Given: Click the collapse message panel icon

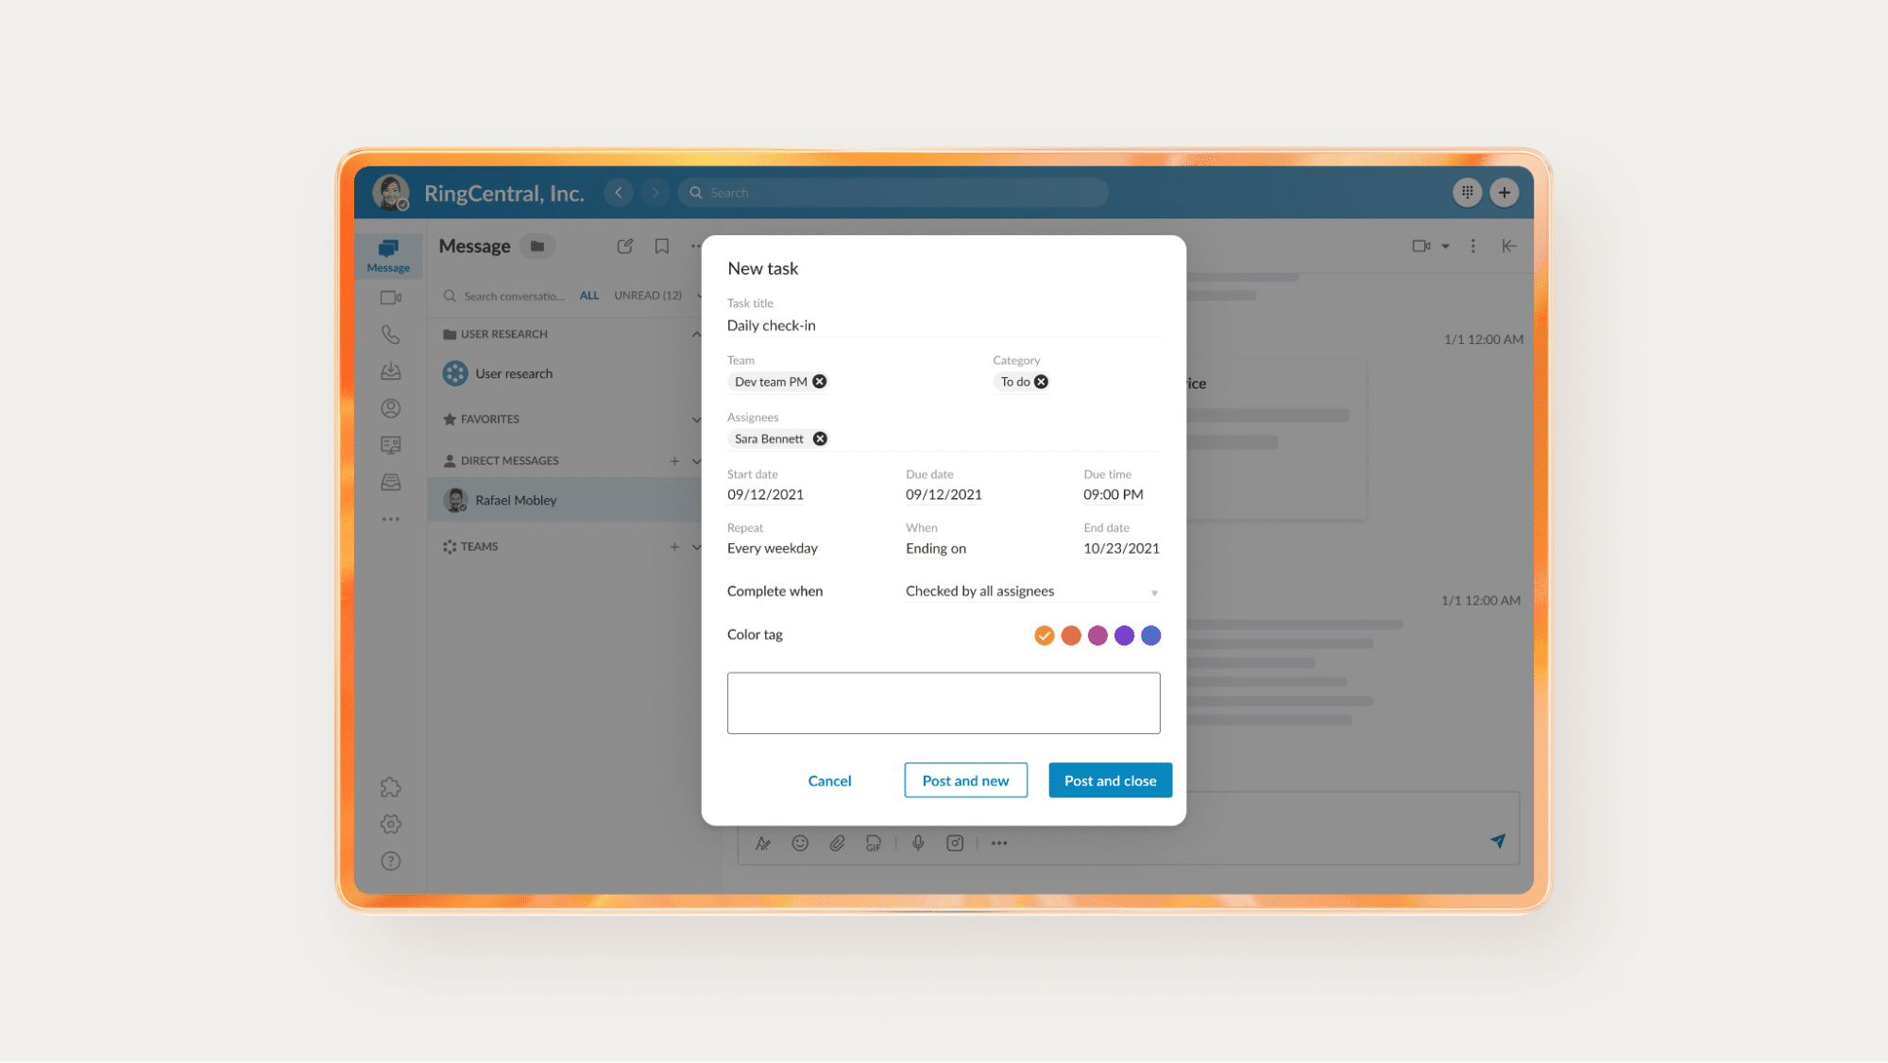Looking at the screenshot, I should click(x=1509, y=246).
